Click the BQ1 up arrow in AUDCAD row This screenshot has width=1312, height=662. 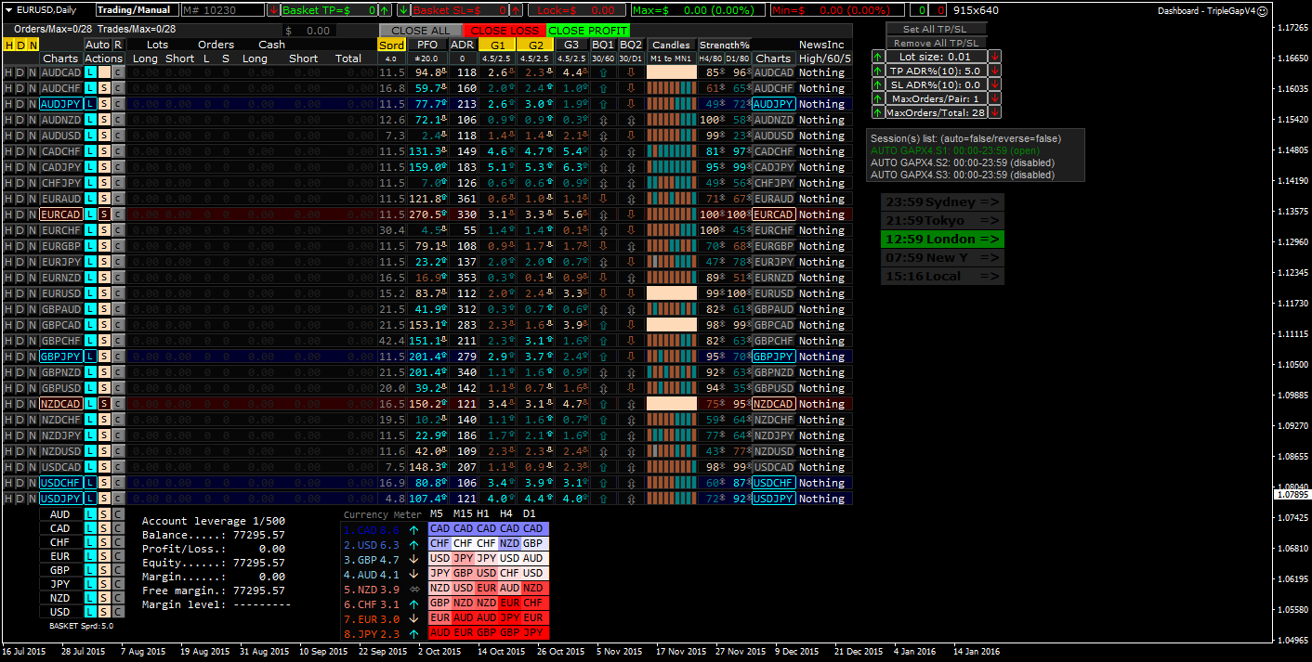click(x=603, y=72)
